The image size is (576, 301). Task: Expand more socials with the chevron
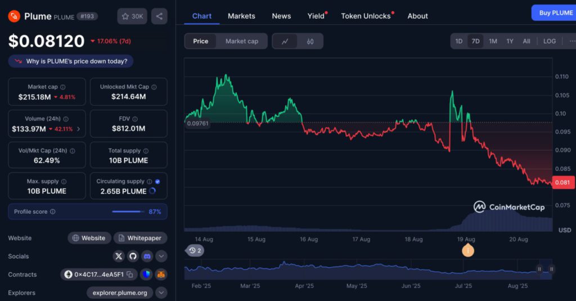[161, 256]
